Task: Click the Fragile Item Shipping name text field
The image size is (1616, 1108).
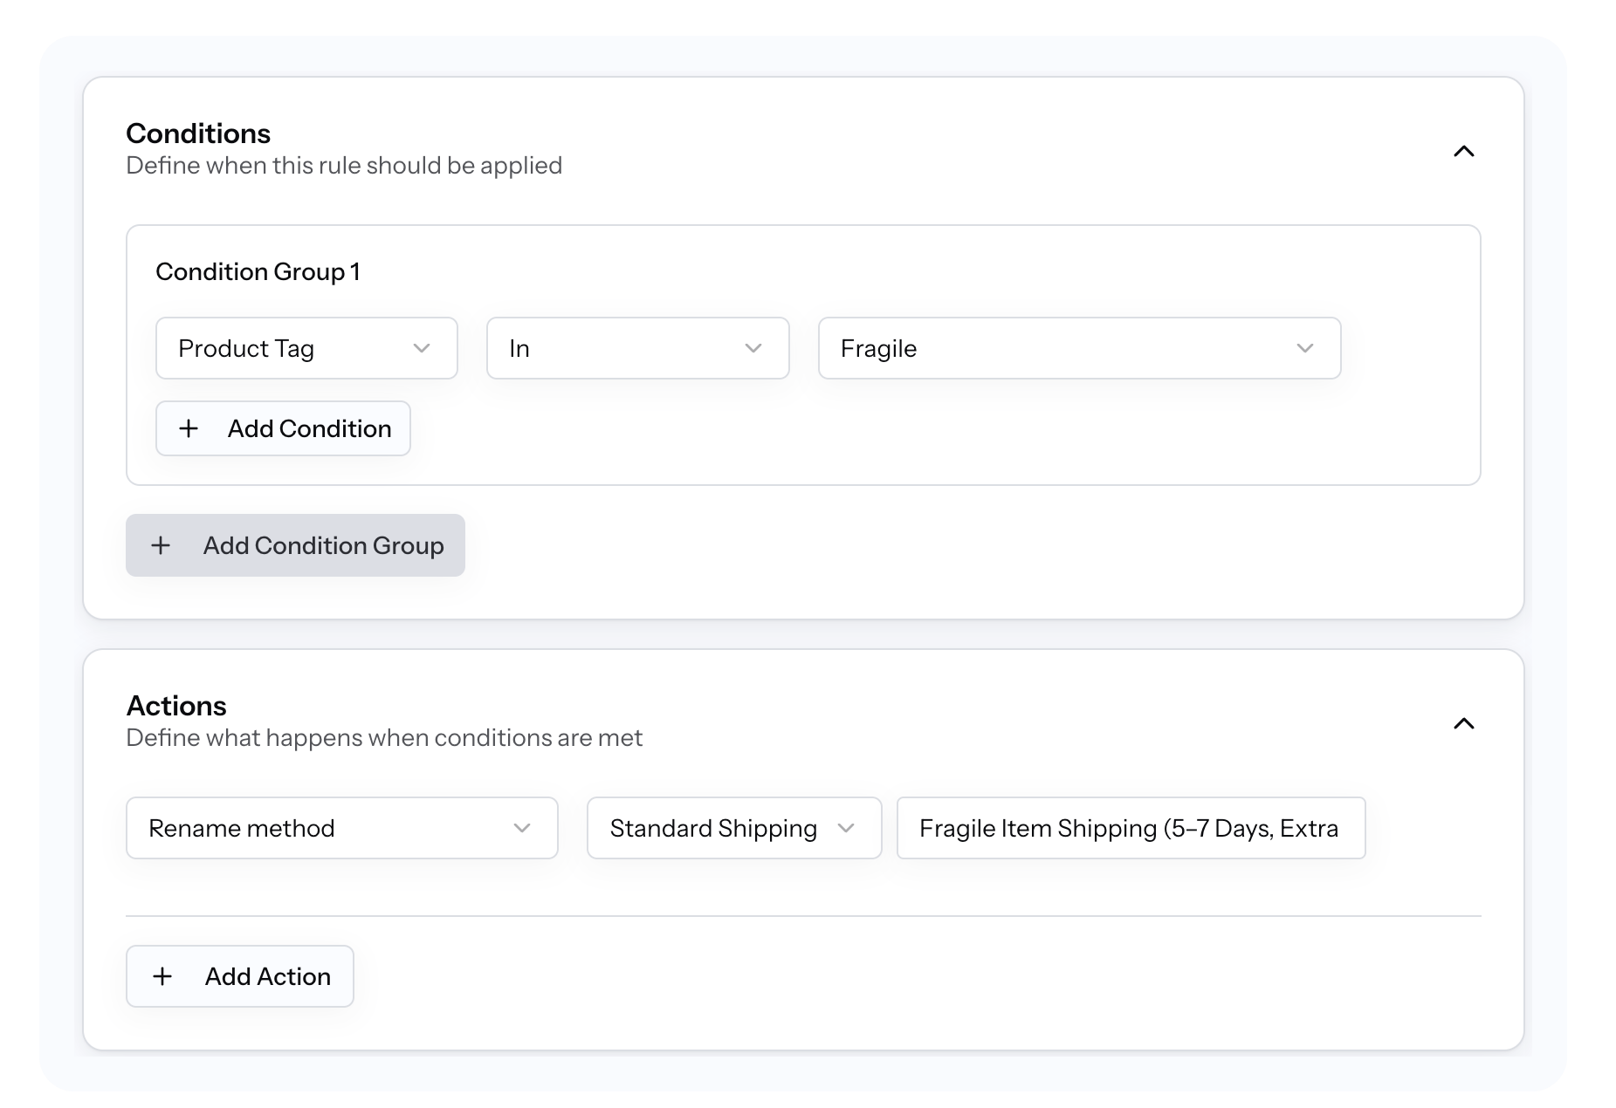Action: pos(1130,828)
